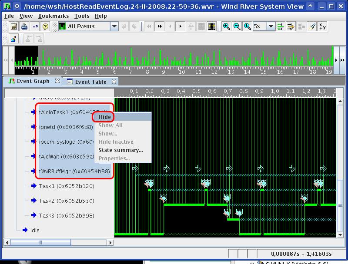
Task: Close the Event Graph tab via its X
Action: click(x=57, y=81)
